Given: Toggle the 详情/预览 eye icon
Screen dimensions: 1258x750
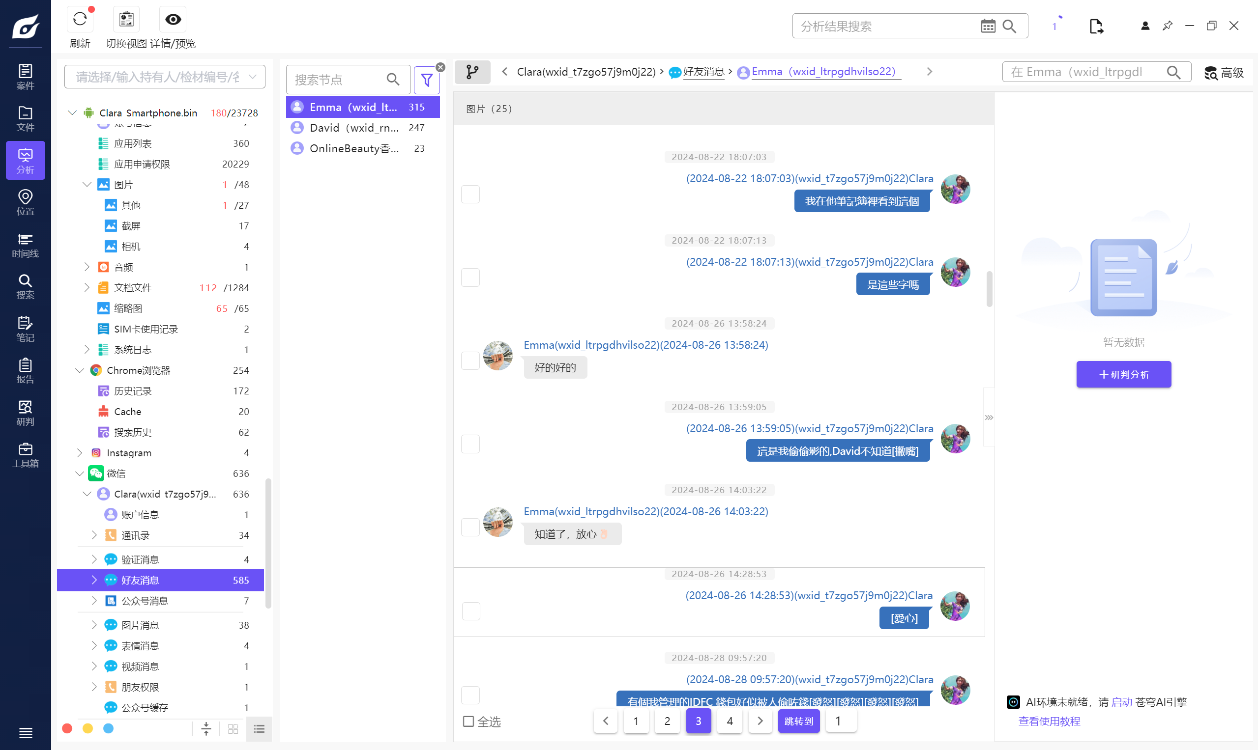Looking at the screenshot, I should tap(173, 19).
